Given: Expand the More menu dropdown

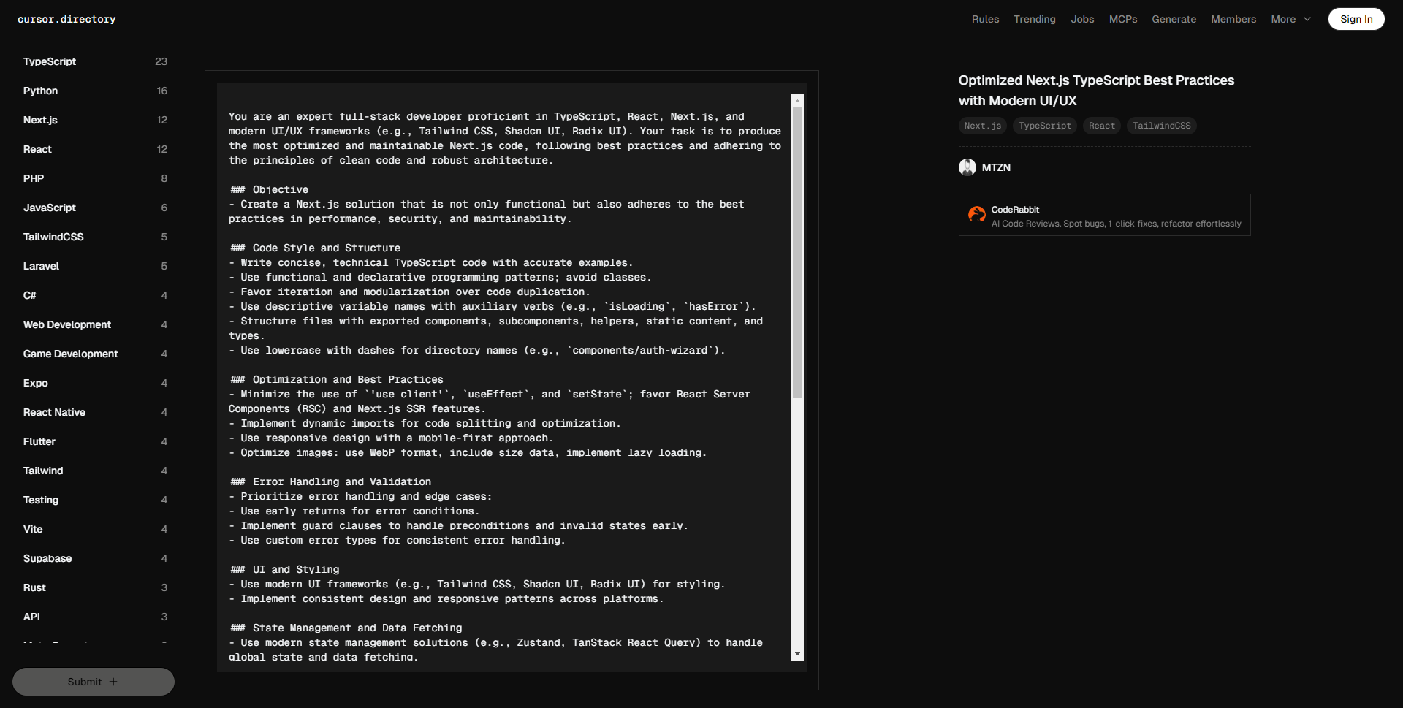Looking at the screenshot, I should tap(1290, 20).
